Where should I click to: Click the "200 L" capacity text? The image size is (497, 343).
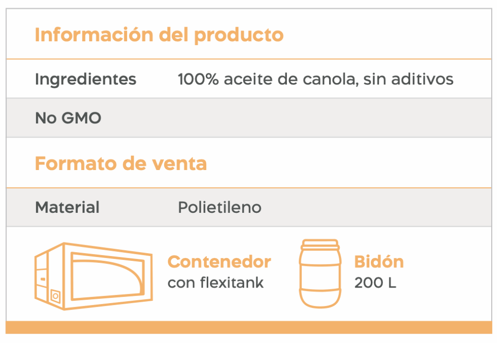[x=375, y=283]
